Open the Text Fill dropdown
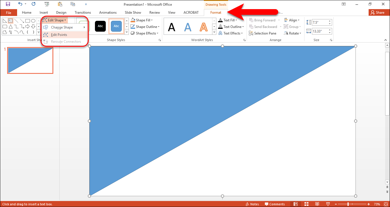This screenshot has width=390, height=207. pos(228,20)
